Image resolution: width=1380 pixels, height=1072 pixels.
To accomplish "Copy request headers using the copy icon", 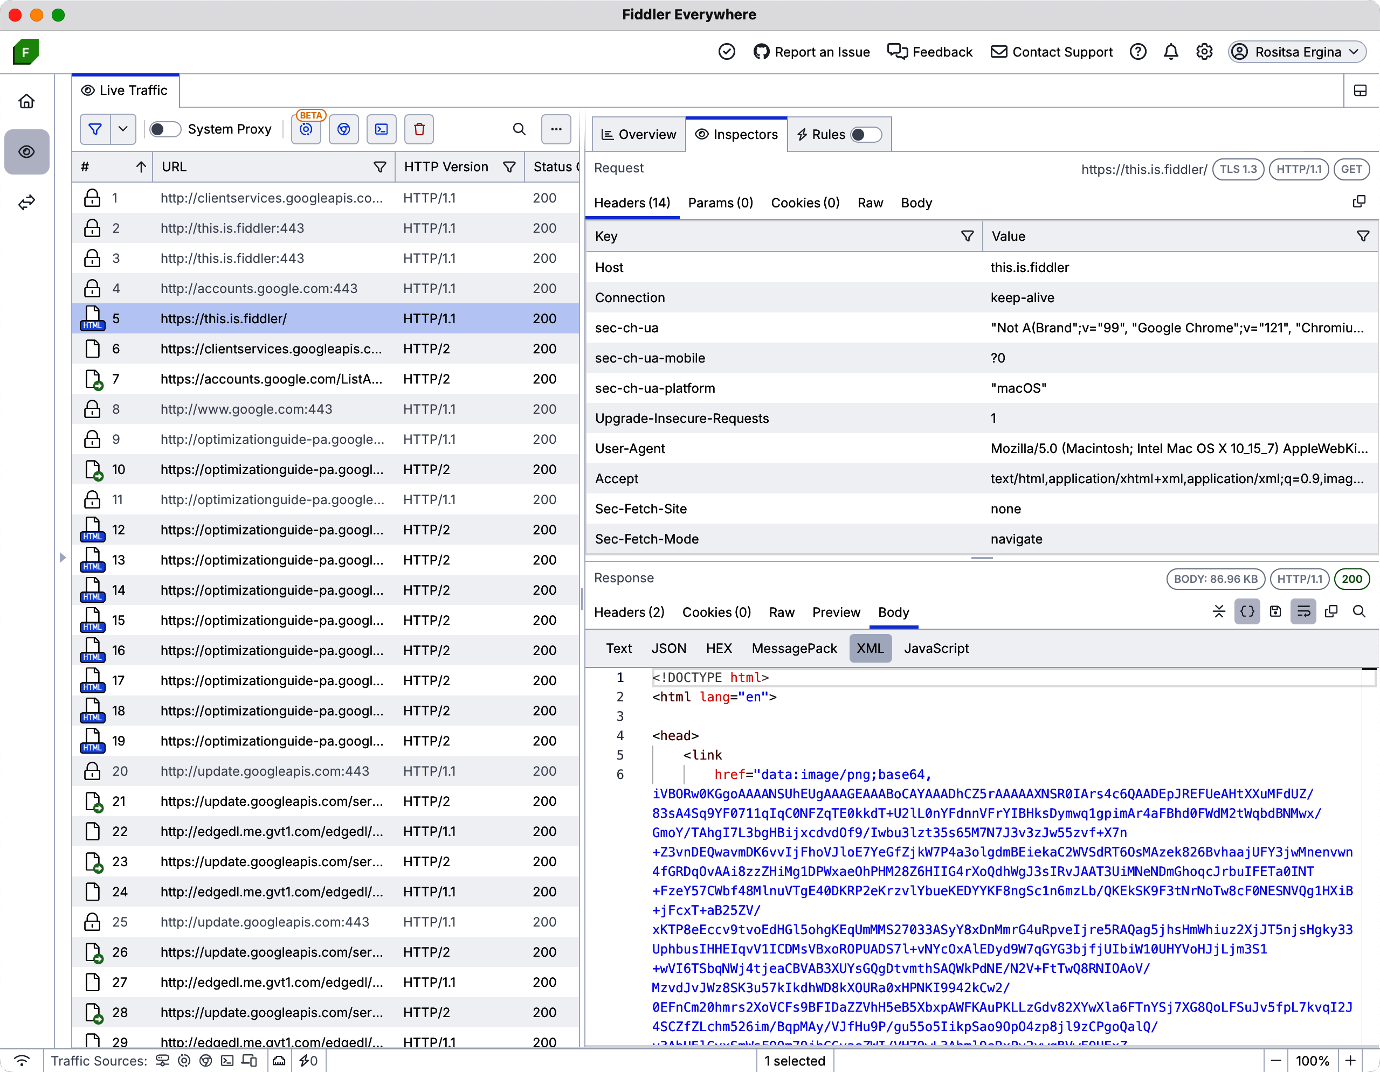I will coord(1359,202).
